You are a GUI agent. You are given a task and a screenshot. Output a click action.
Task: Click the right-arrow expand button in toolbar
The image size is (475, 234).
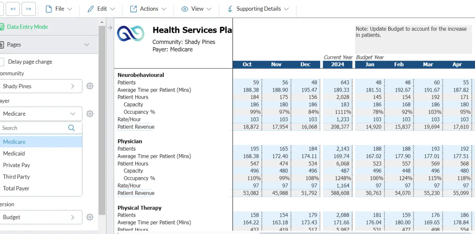tap(29, 9)
